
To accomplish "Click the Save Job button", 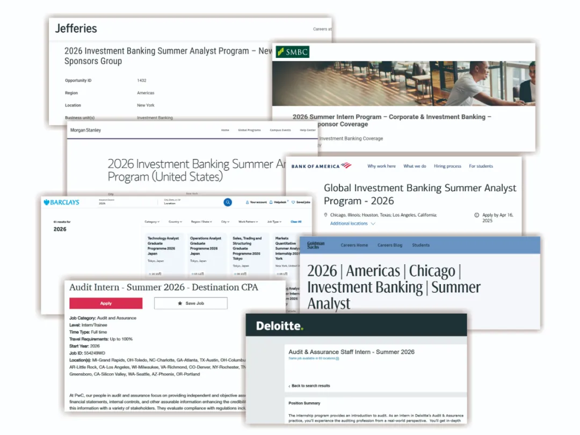I will (x=191, y=303).
